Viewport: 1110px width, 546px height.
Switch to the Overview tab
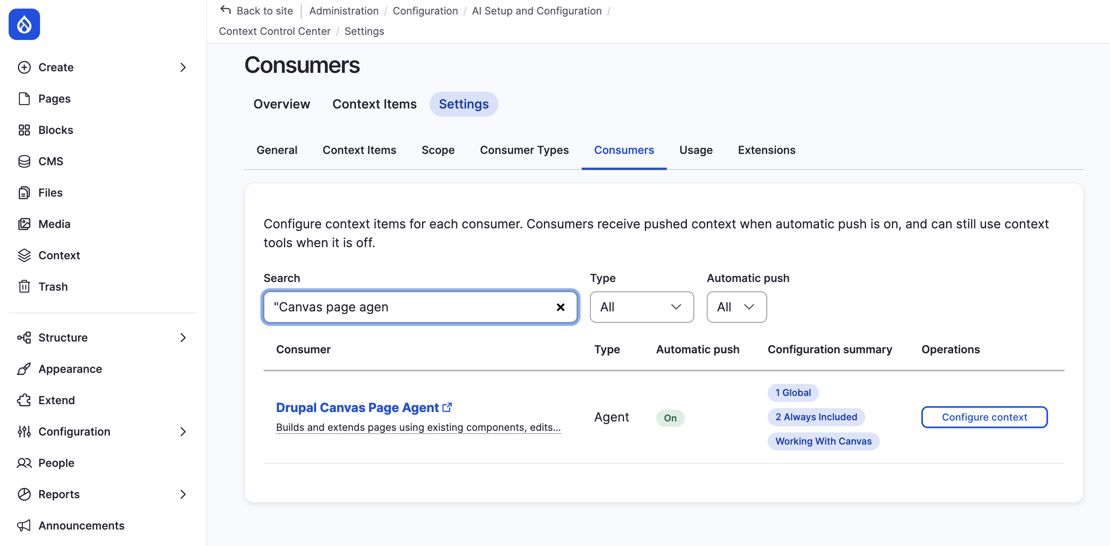tap(281, 104)
